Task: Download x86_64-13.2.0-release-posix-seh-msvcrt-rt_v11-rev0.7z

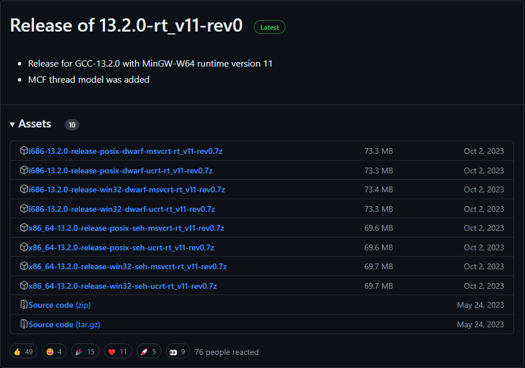Action: 126,228
